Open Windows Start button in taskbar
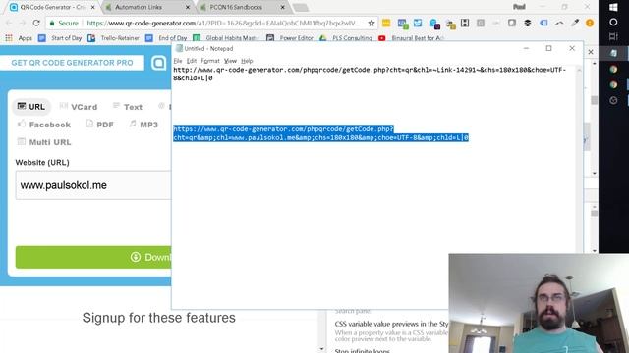The height and width of the screenshot is (353, 629). pyautogui.click(x=613, y=7)
